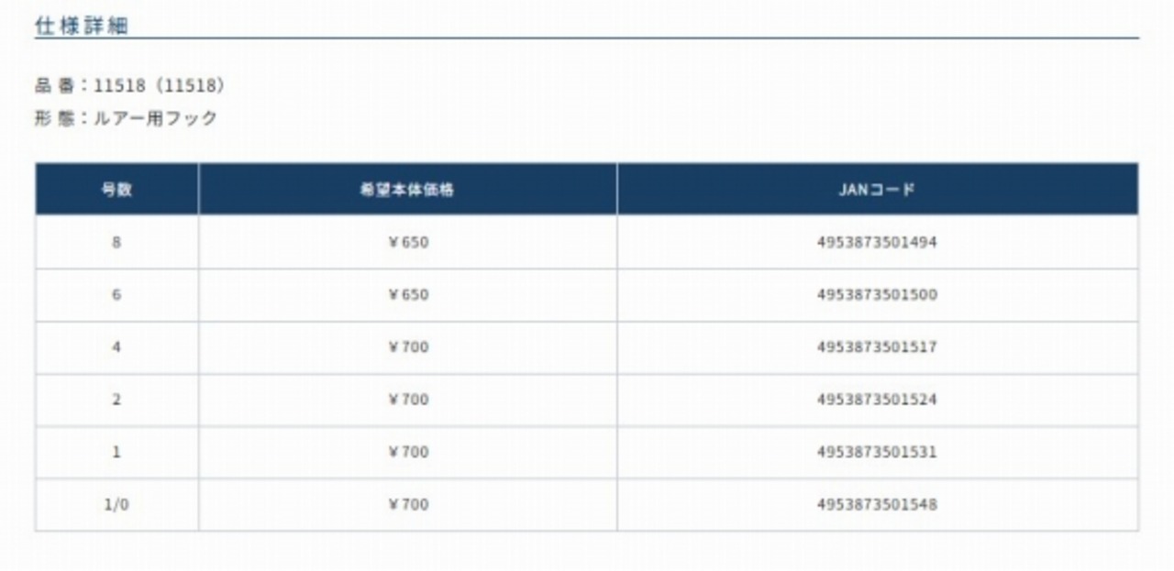
Task: Click the ¥650 price for size 8
Action: [x=408, y=243]
